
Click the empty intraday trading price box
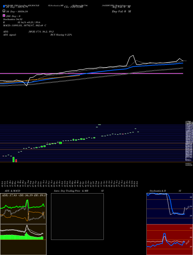pos(77,216)
